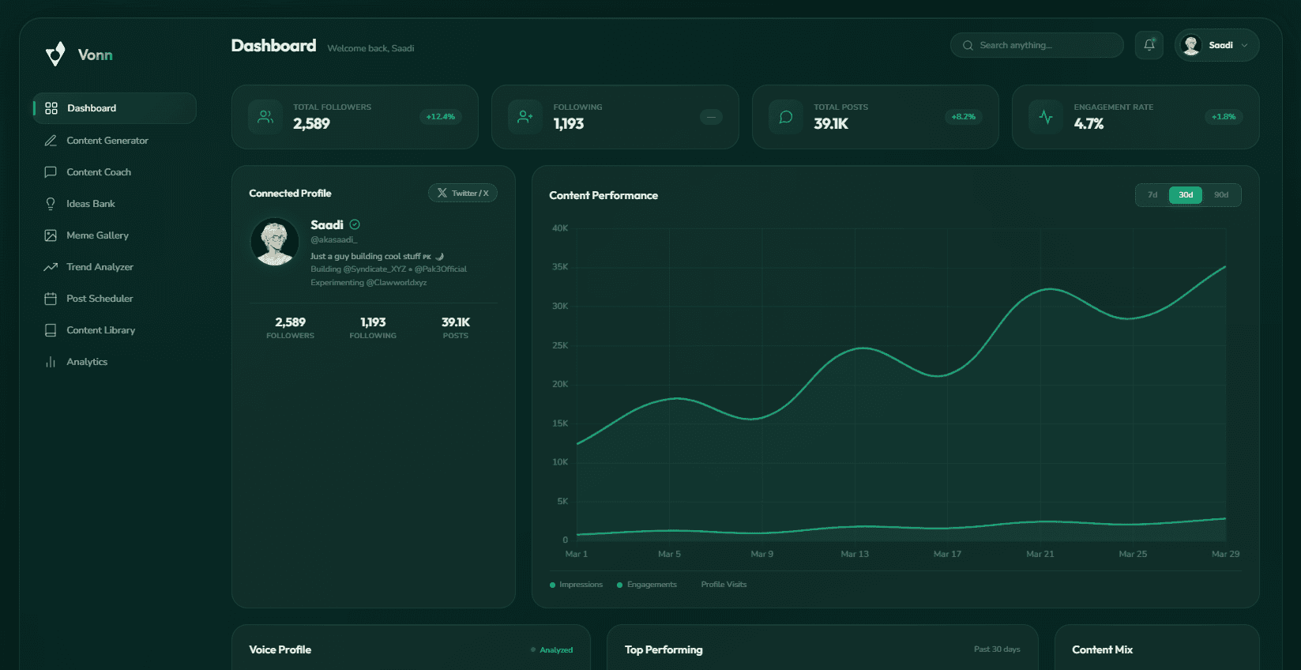This screenshot has height=670, width=1301.
Task: Expand the Saadi account dropdown chevron
Action: (x=1245, y=45)
